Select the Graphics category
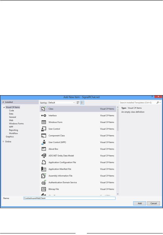Image resolution: width=163 pixels, height=235 pixels. [x=10, y=137]
